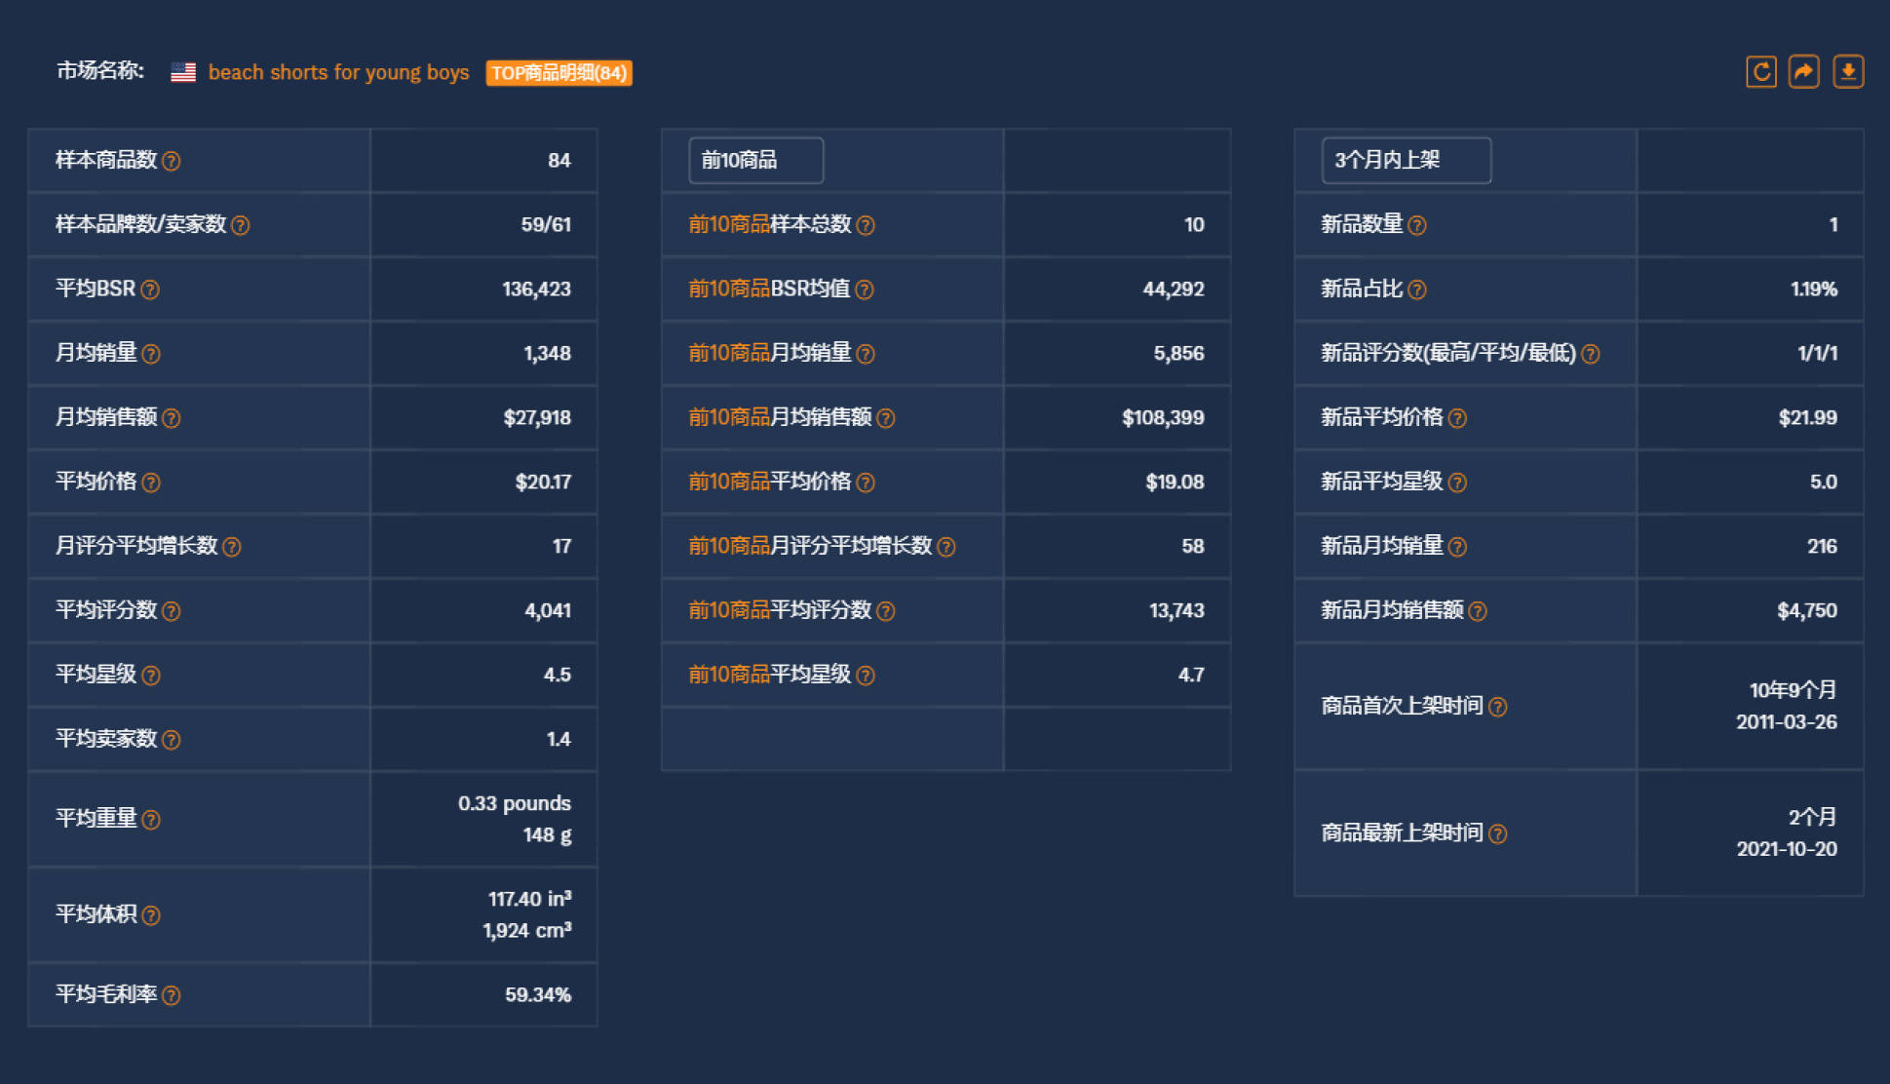Click the TOP商品明细(84) orange button
The image size is (1890, 1084).
click(x=559, y=73)
